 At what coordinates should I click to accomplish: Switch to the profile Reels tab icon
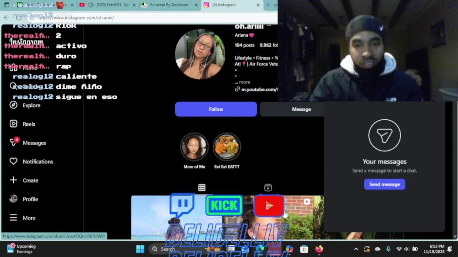(x=268, y=187)
